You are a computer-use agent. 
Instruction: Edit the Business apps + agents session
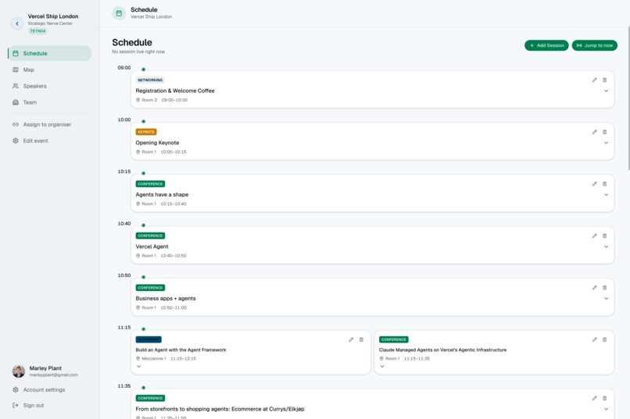(x=594, y=288)
